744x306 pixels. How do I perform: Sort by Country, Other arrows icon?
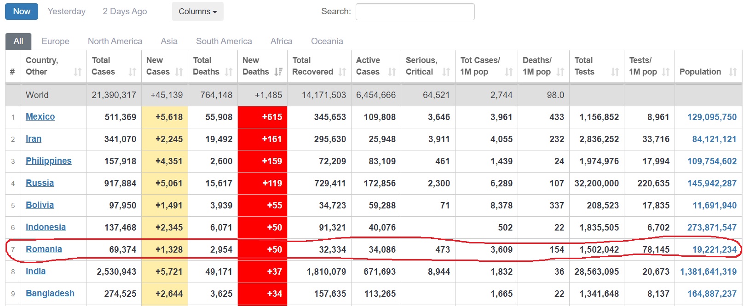click(78, 72)
